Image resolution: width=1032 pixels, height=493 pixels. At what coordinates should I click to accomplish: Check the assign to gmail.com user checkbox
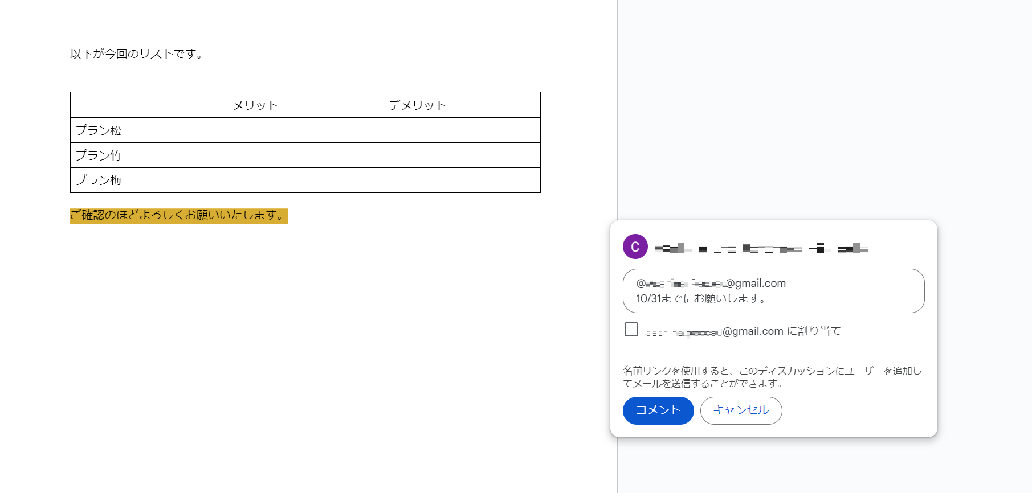(x=631, y=330)
